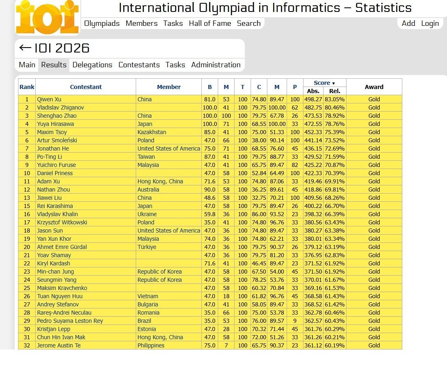447x370 pixels.
Task: Sort table by Contestant column header
Action: [x=86, y=87]
